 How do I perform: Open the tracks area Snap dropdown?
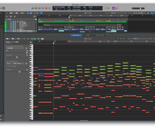[119, 13]
